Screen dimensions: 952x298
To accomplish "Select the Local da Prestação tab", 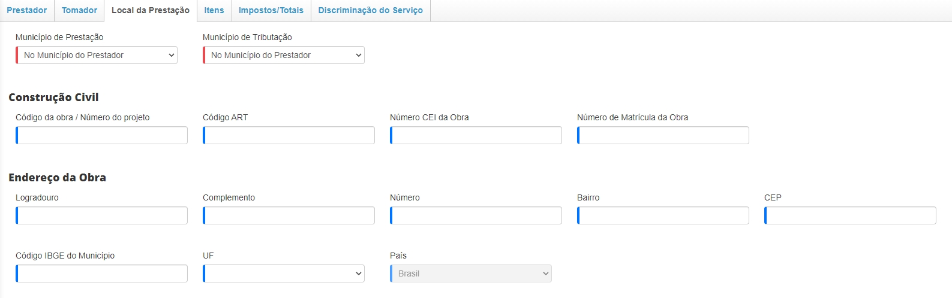I will pos(151,11).
